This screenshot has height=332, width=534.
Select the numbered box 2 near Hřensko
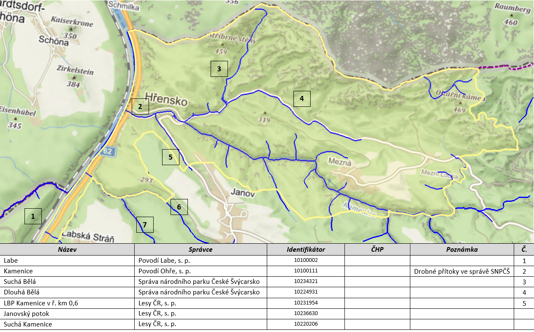pos(140,107)
